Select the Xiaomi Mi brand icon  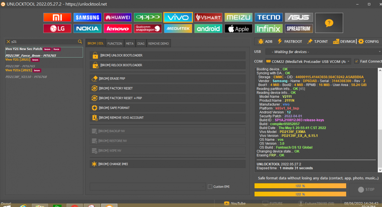click(x=57, y=17)
